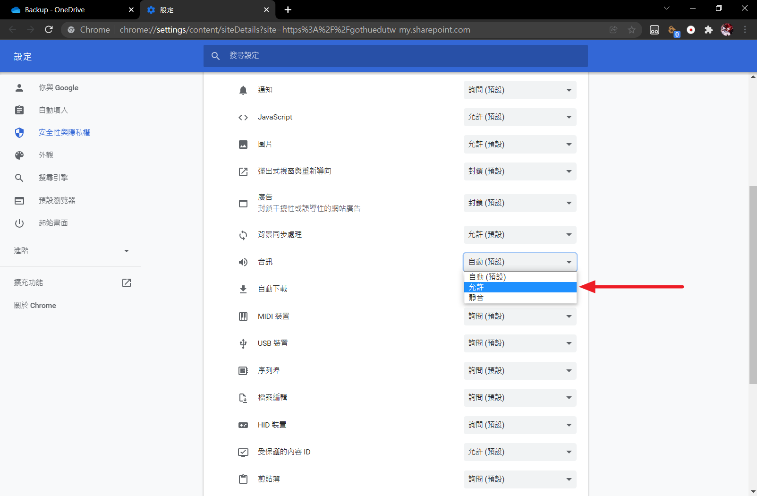This screenshot has height=496, width=757.
Task: Open 關於 Chrome page
Action: [35, 306]
